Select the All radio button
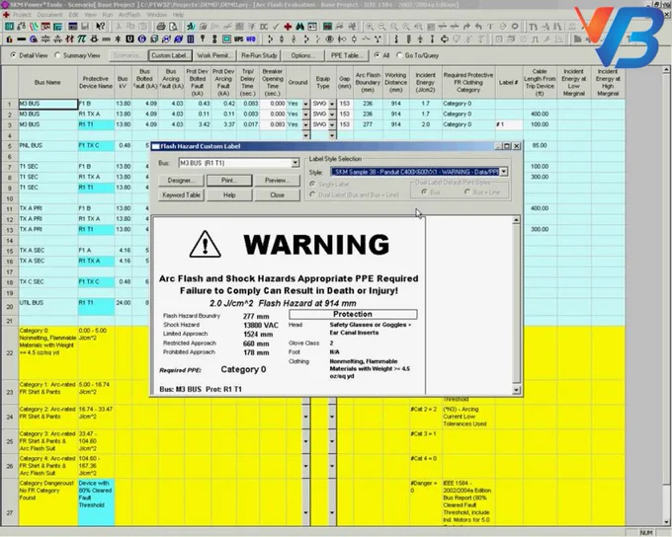This screenshot has width=672, height=537. pyautogui.click(x=377, y=55)
